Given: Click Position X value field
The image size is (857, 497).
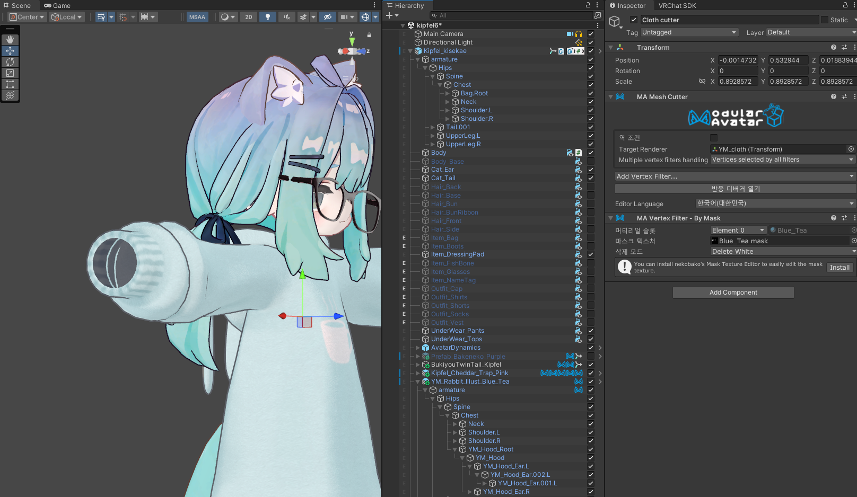Looking at the screenshot, I should pos(738,60).
